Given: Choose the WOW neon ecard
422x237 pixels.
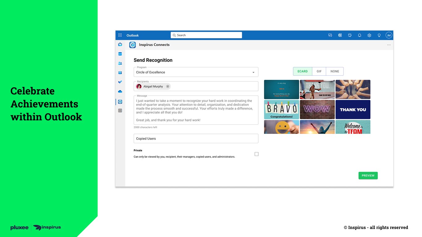Looking at the screenshot, I should (317, 110).
